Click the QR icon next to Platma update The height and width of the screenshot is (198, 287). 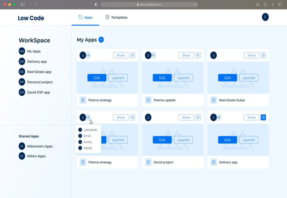148,100
